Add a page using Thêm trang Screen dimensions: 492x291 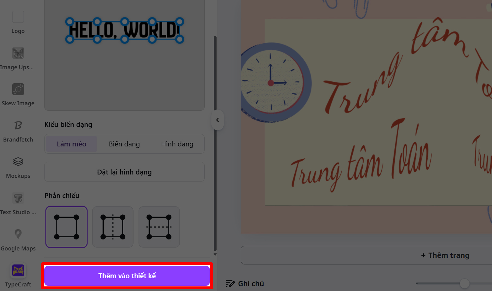(445, 255)
